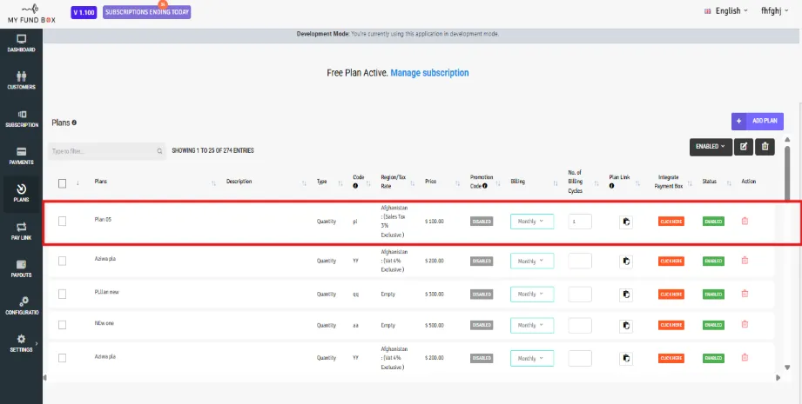Image resolution: width=802 pixels, height=404 pixels.
Task: Tick the checkbox for PLllan new
Action: (63, 294)
